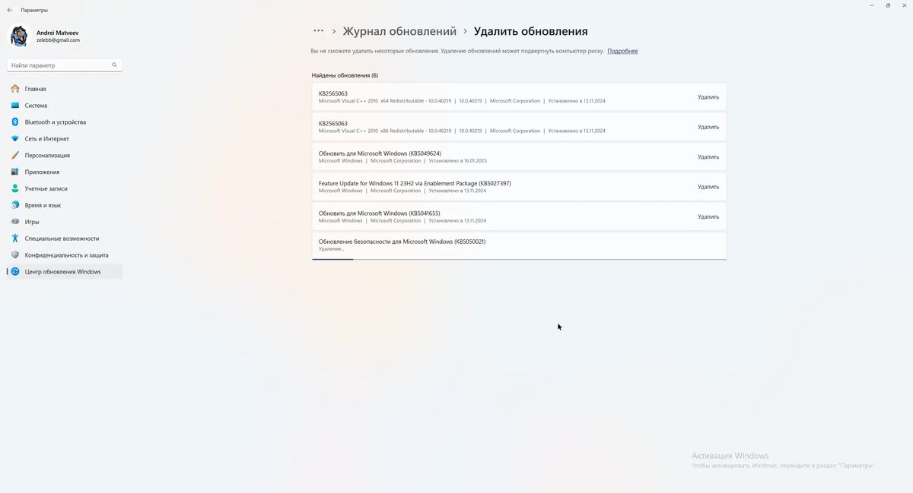The image size is (913, 493).
Task: Open Специальные возможности accessibility icon
Action: click(x=15, y=239)
